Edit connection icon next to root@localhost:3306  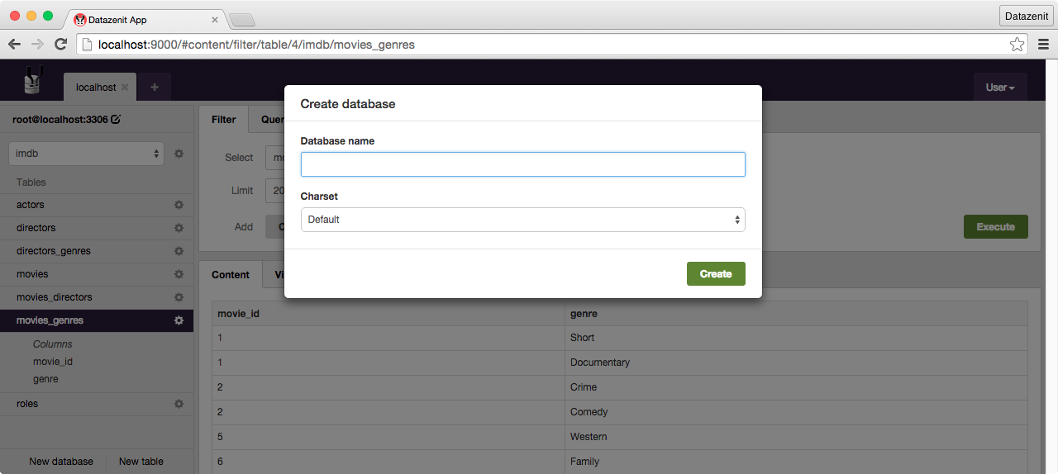[116, 120]
